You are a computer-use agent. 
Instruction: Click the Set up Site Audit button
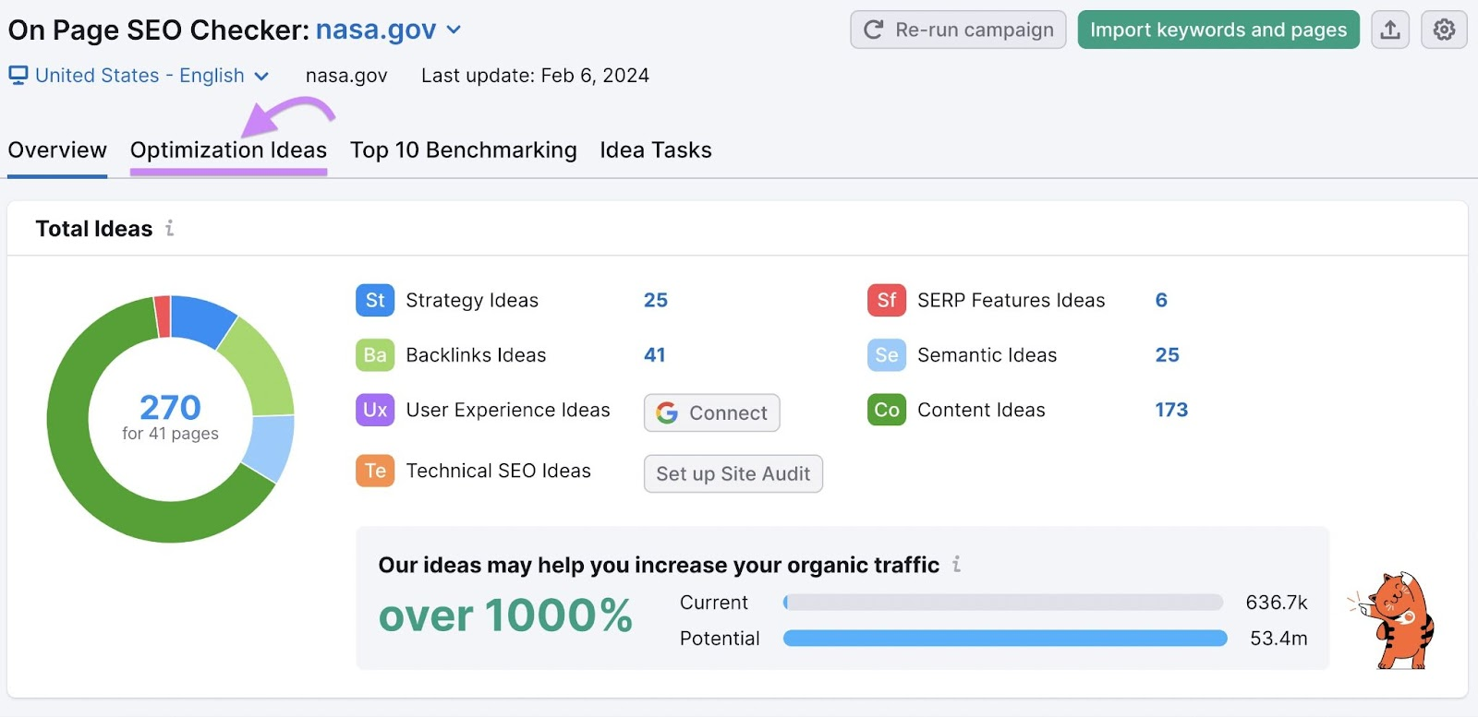[x=733, y=473]
